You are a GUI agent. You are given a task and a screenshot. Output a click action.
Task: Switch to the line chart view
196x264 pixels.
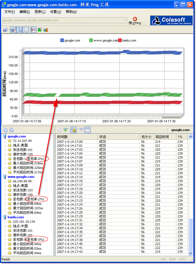click(34, 30)
